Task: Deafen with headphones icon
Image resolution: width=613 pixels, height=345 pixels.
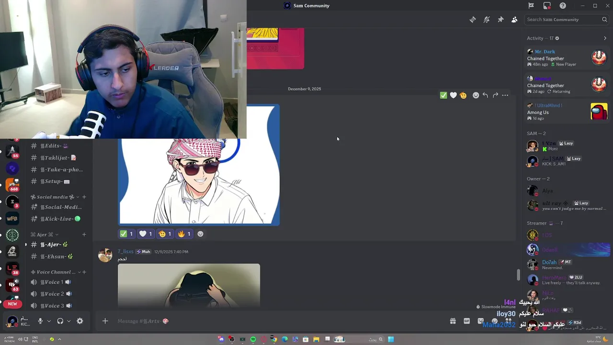Action: [60, 321]
